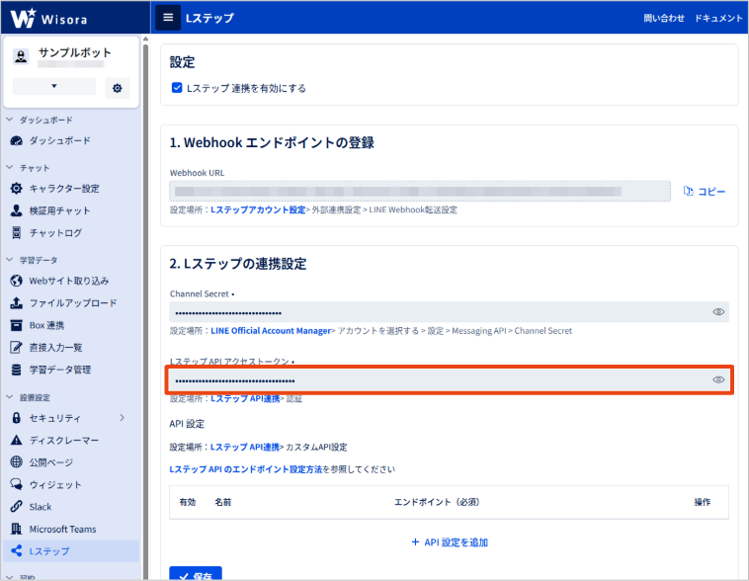Click the 学習データ管理 database icon

[x=16, y=370]
